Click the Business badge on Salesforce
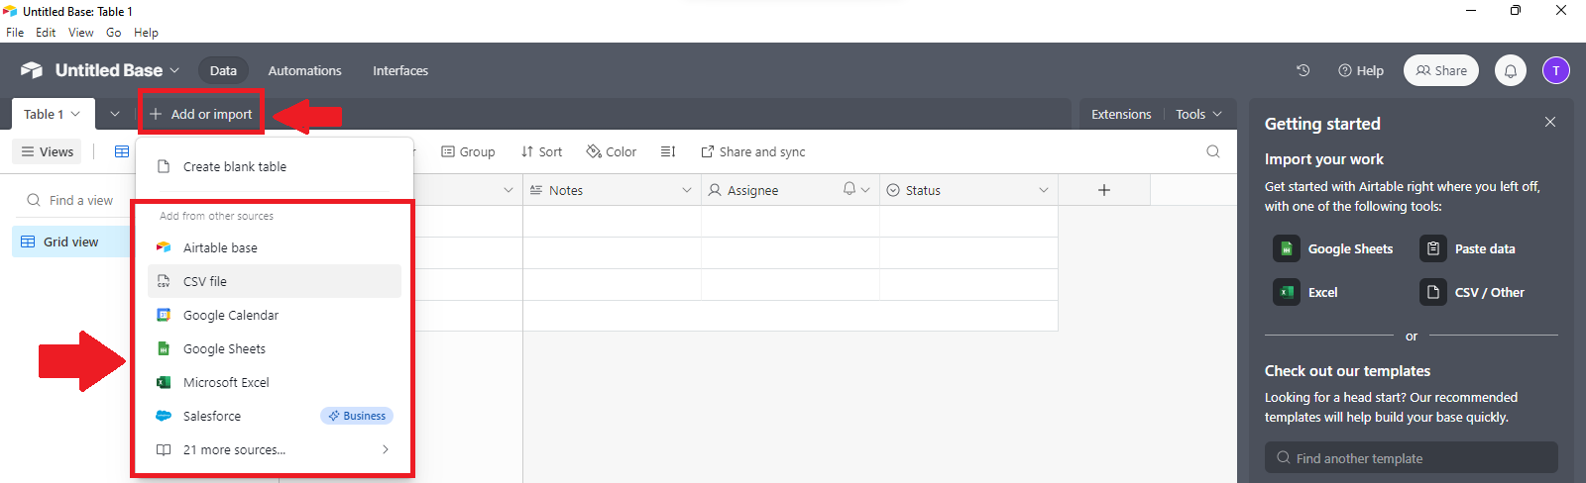This screenshot has width=1586, height=483. (357, 416)
